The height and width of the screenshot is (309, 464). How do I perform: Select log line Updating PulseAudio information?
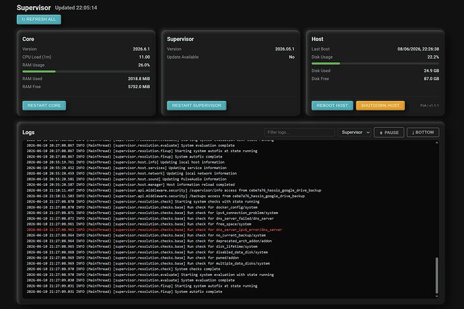[126, 179]
